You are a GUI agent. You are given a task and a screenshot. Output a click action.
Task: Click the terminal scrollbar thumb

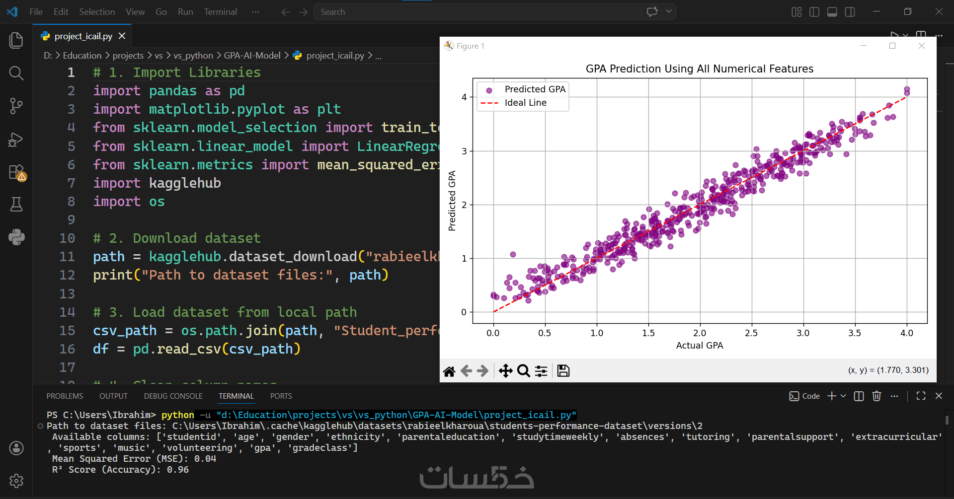(x=947, y=420)
